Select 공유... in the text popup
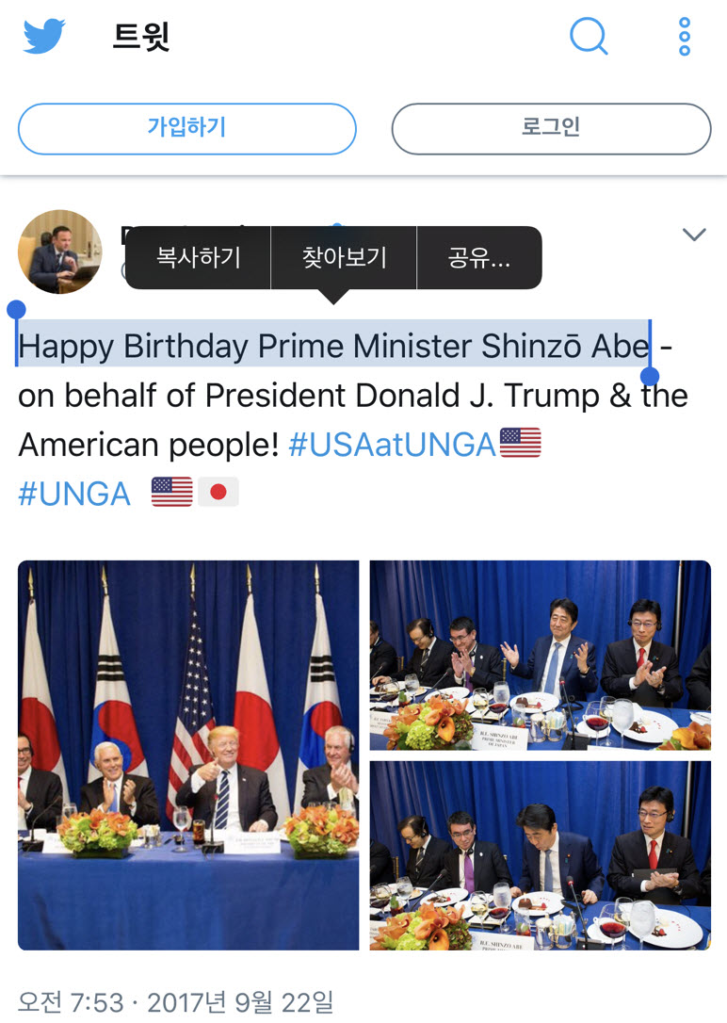727x1023 pixels. point(479,257)
